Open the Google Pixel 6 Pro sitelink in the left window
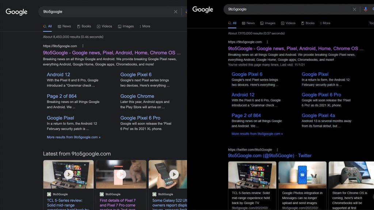Image resolution: width=374 pixels, height=210 pixels. pyautogui.click(x=140, y=118)
